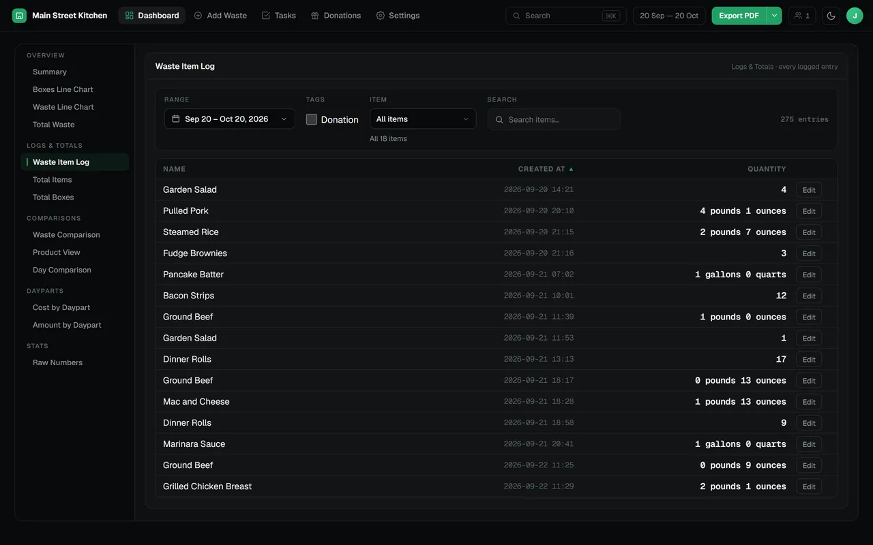
Task: Open Waste Comparison in sidebar
Action: (x=75, y=235)
